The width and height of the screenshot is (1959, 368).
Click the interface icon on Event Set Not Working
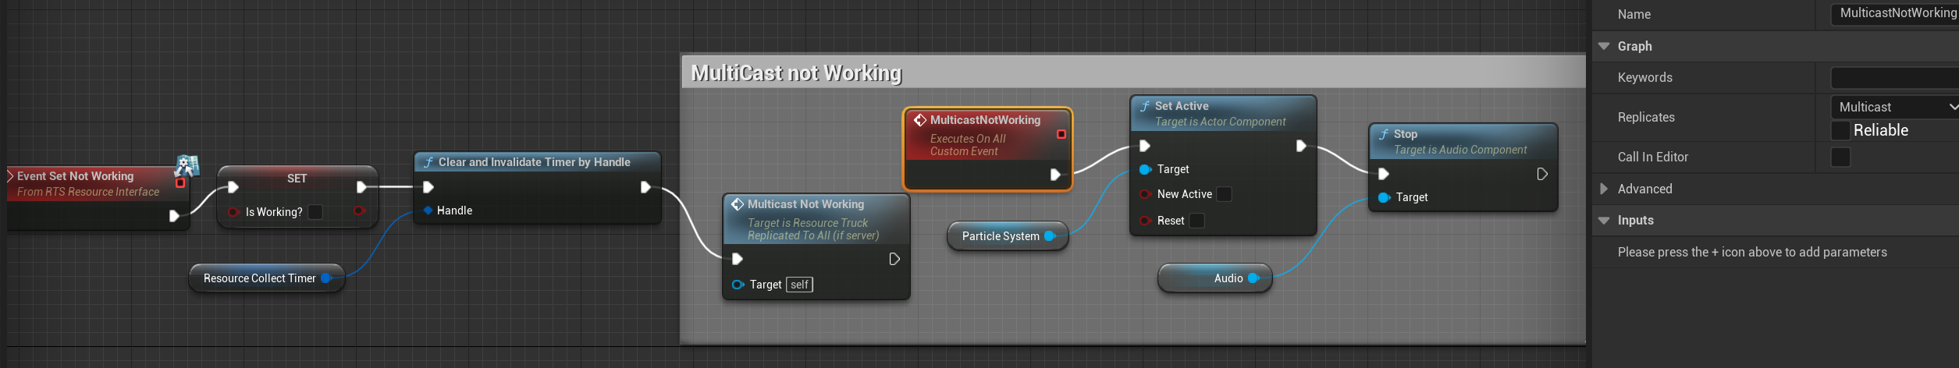187,165
